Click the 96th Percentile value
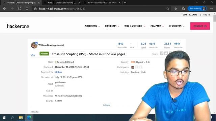This screenshot has width=216, height=121. pyautogui.click(x=177, y=44)
